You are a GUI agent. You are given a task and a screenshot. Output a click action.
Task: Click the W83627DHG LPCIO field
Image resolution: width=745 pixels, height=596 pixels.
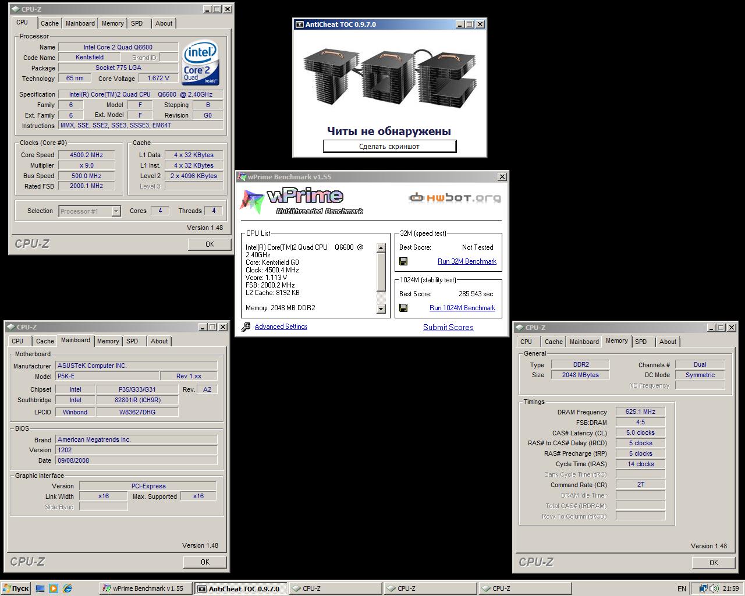137,412
